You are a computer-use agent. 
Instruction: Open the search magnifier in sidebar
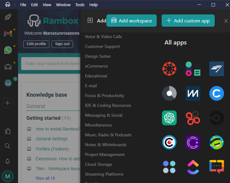point(8,146)
